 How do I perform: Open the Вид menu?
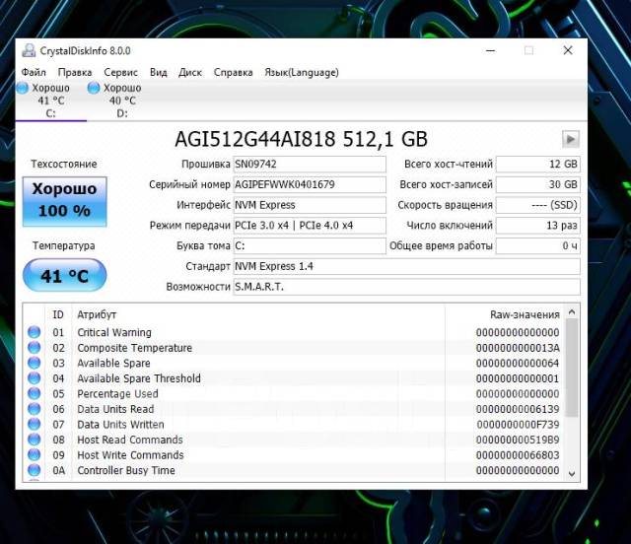159,72
